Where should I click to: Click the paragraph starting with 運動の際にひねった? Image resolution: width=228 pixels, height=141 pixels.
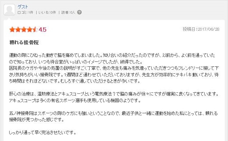point(112,58)
